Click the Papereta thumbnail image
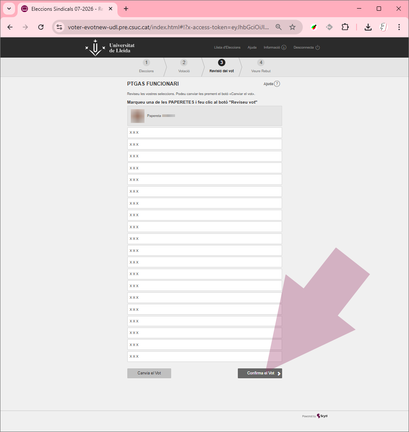 point(138,116)
